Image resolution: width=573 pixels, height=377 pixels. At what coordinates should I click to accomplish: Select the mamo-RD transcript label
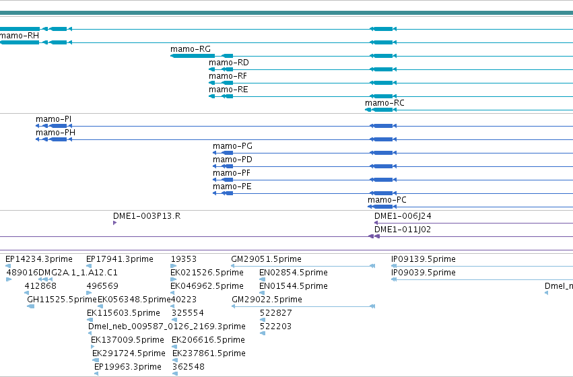click(x=229, y=63)
